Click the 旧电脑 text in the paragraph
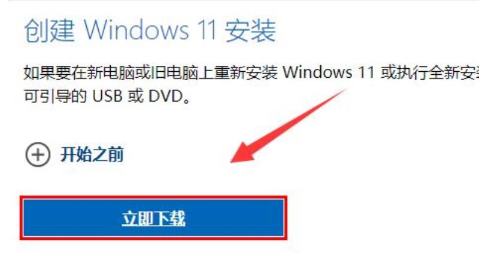 point(174,72)
